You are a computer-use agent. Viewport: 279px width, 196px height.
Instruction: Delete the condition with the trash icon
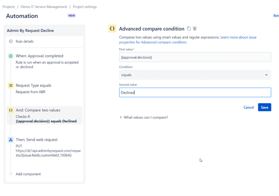point(195,28)
